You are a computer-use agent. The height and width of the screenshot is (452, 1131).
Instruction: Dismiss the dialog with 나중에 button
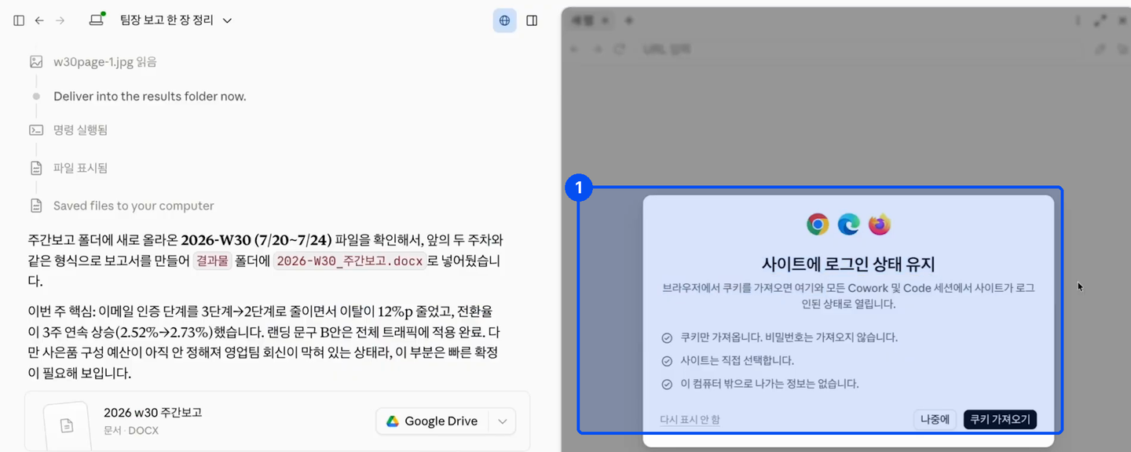click(935, 420)
